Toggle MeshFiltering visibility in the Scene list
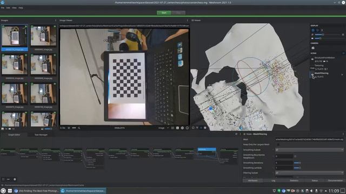This screenshot has width=346, height=194. tap(312, 74)
